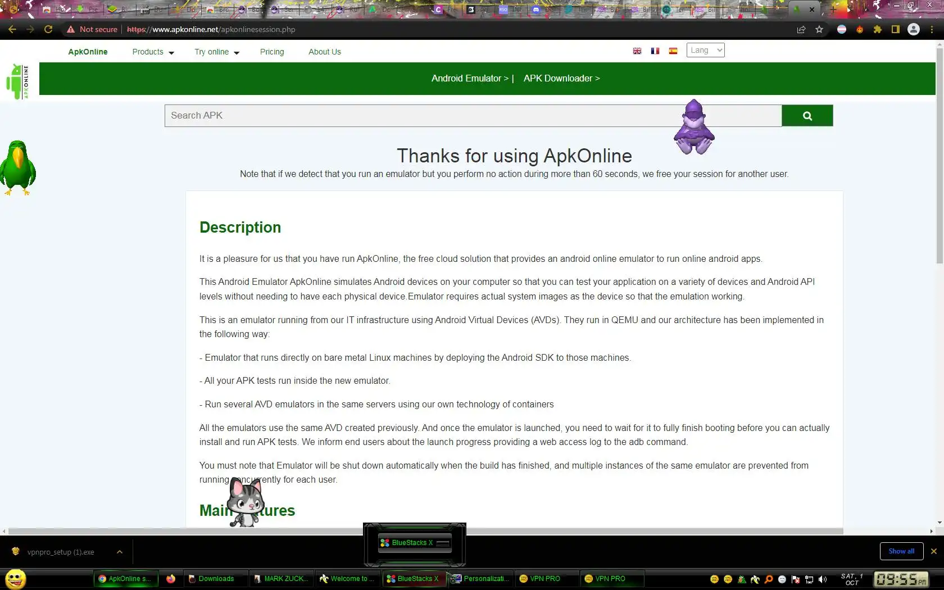The image size is (944, 590).
Task: Click the gray cat desktop mascot
Action: pos(246,502)
